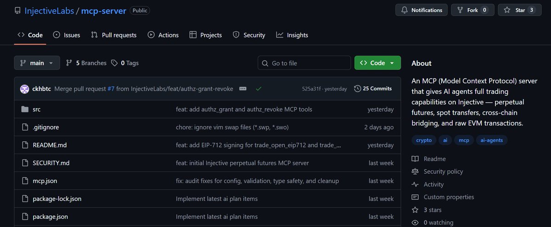Open commit 'fix: audit fixes for config' message
The width and height of the screenshot is (551, 227).
257,181
